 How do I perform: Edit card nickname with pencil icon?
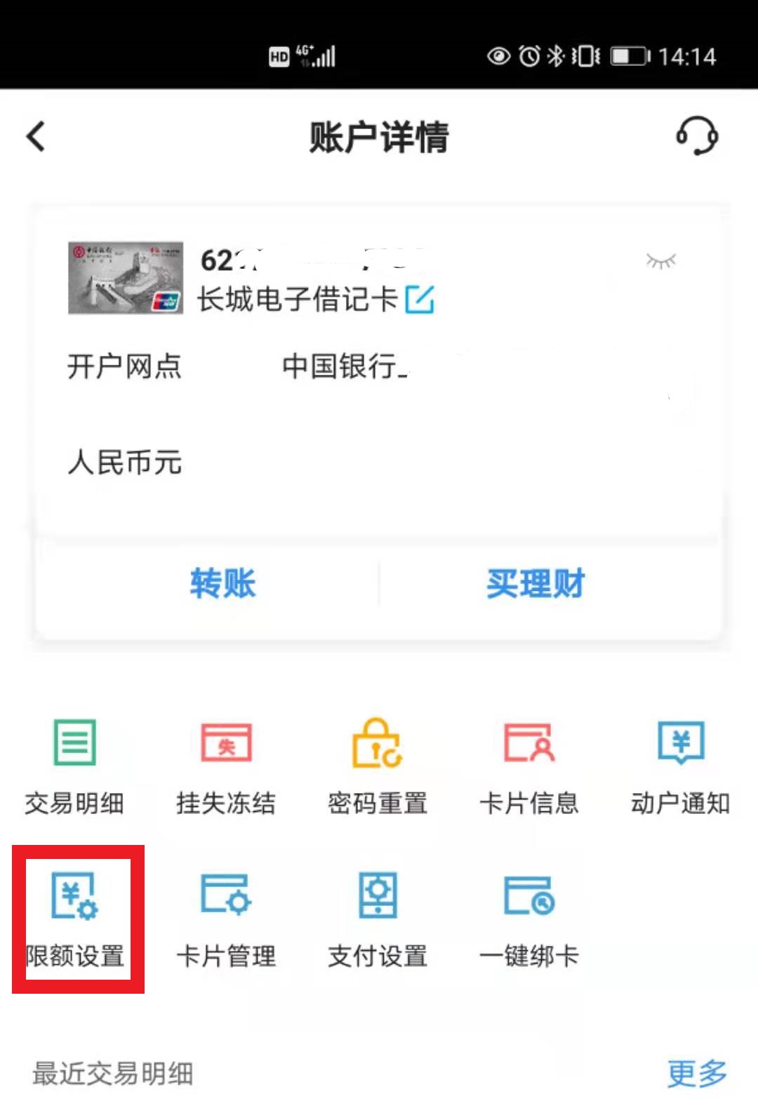(420, 299)
